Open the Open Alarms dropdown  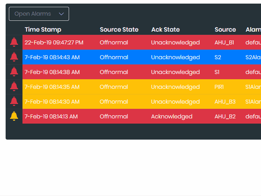point(39,14)
